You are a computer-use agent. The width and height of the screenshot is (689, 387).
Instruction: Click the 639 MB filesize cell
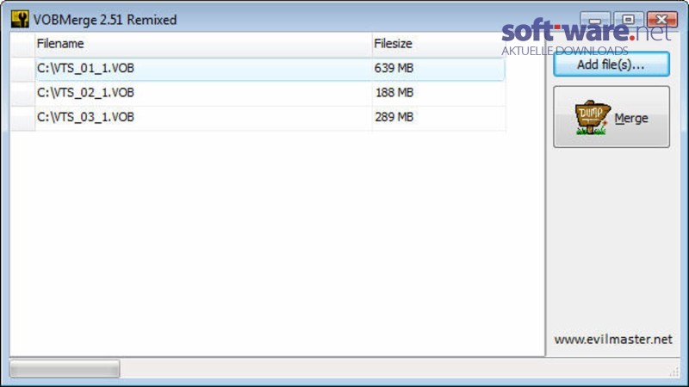pyautogui.click(x=438, y=69)
